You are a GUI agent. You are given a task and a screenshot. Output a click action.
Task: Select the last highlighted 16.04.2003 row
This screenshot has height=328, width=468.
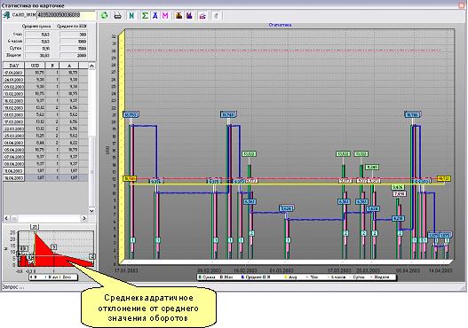[45, 177]
